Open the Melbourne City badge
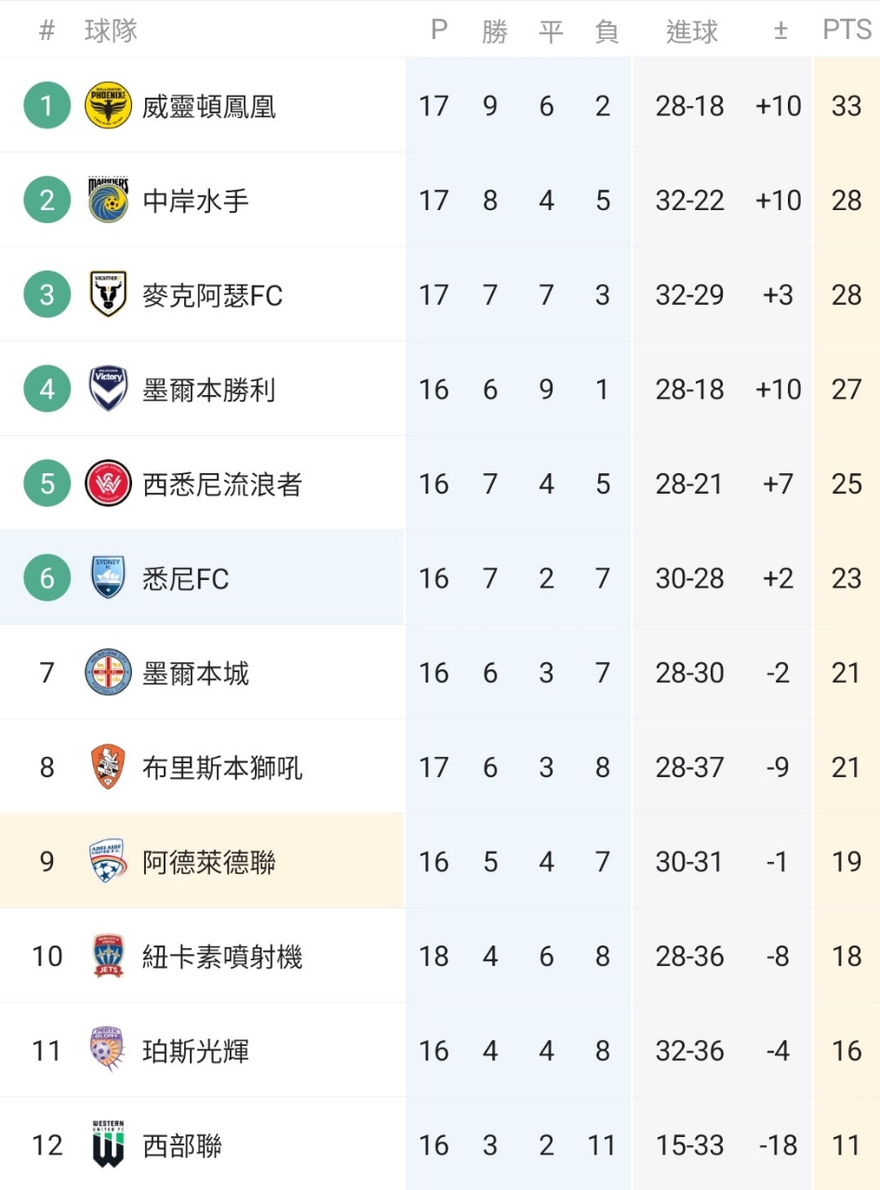The width and height of the screenshot is (880, 1190). (x=108, y=672)
